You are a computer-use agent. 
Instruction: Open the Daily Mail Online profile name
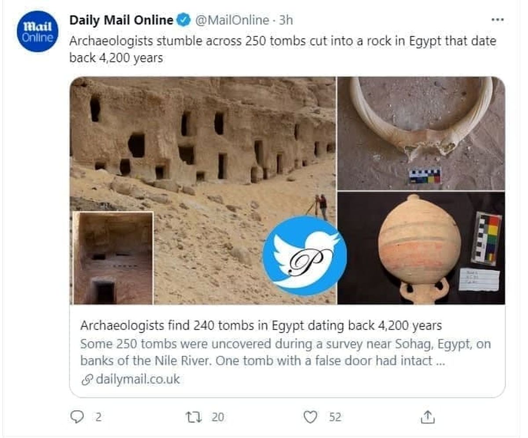121,20
